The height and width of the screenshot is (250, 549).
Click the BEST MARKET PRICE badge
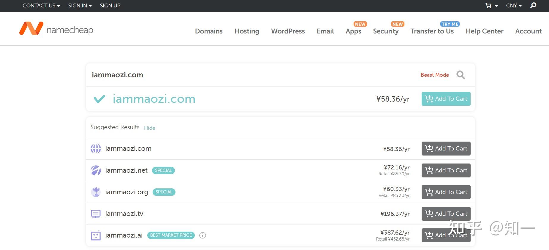171,235
